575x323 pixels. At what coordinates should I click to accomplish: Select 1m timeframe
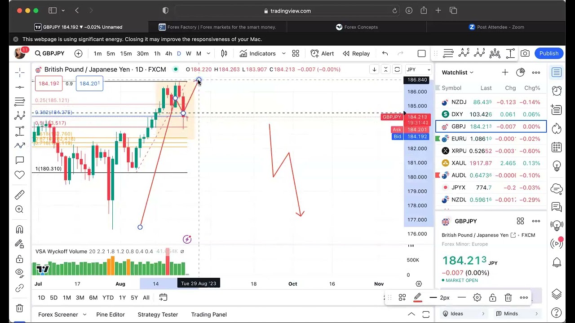coord(97,53)
